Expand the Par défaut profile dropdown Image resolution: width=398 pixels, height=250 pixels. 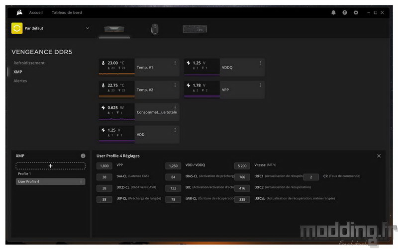[x=88, y=28]
